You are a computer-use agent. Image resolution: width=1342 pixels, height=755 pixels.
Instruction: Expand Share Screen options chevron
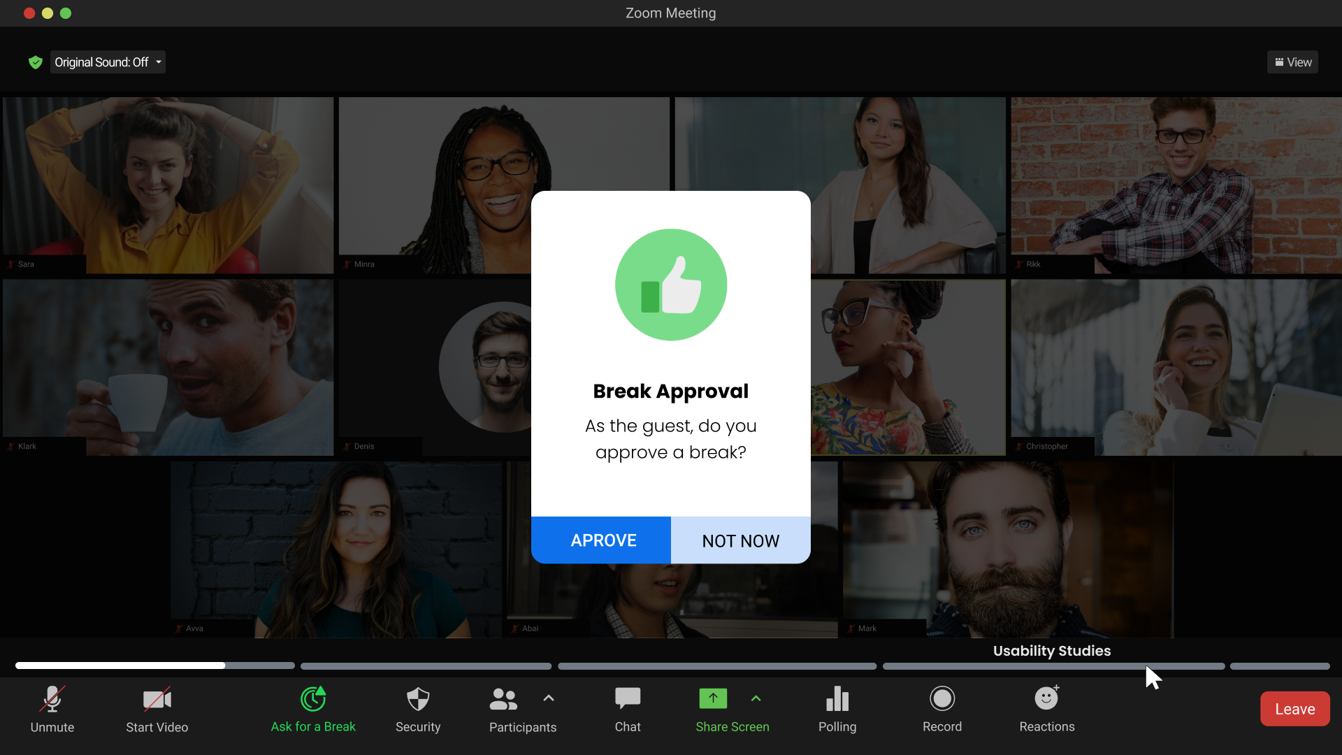coord(756,698)
